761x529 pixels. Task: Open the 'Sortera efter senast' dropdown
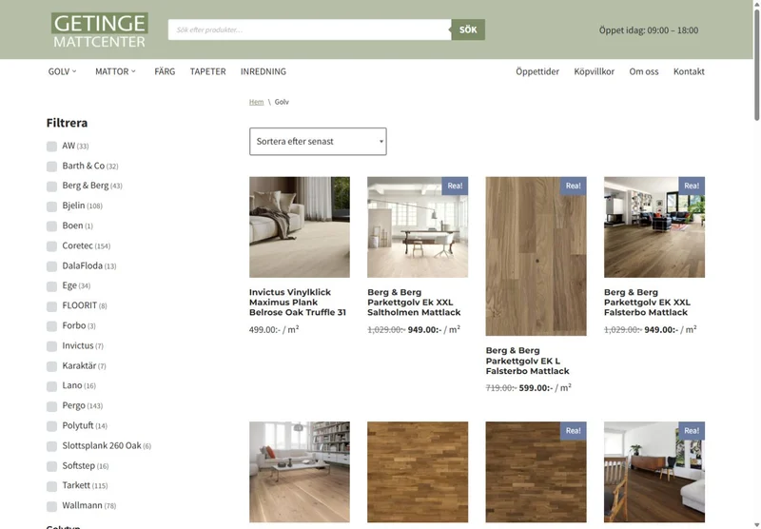click(318, 142)
